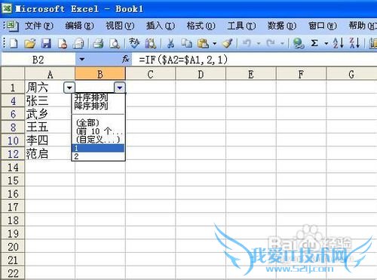Open the 格式 menu
Screen dimensions: 377x280
(201, 26)
